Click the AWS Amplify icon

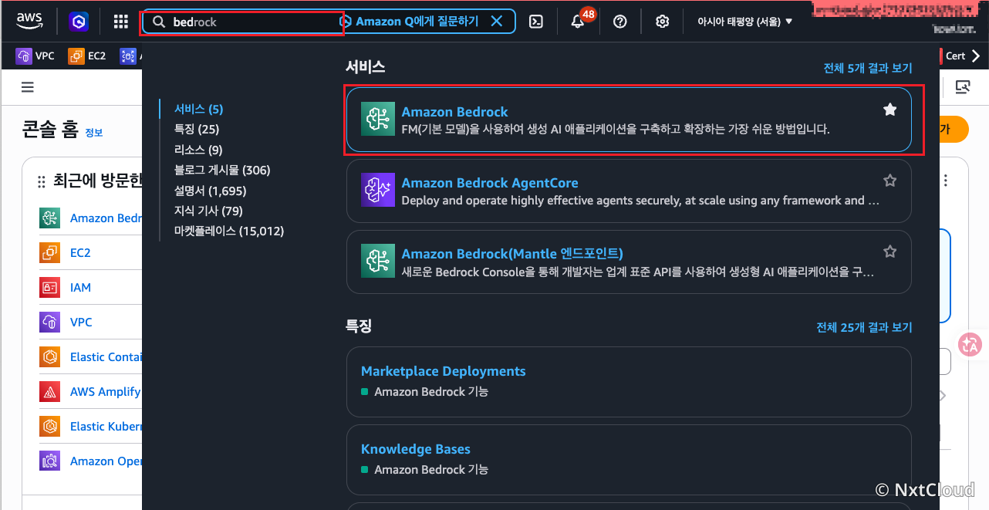49,392
